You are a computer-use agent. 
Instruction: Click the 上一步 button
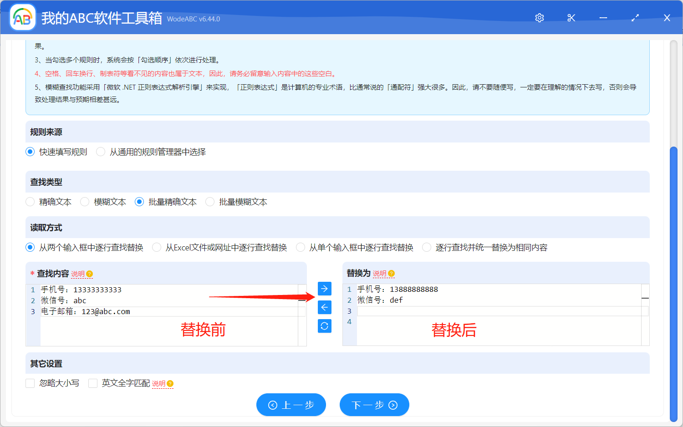[291, 404]
